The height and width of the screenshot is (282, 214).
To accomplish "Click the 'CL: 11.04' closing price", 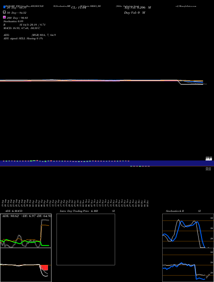I will pos(79,8).
